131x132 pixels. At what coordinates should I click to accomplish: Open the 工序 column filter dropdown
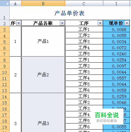100,23
